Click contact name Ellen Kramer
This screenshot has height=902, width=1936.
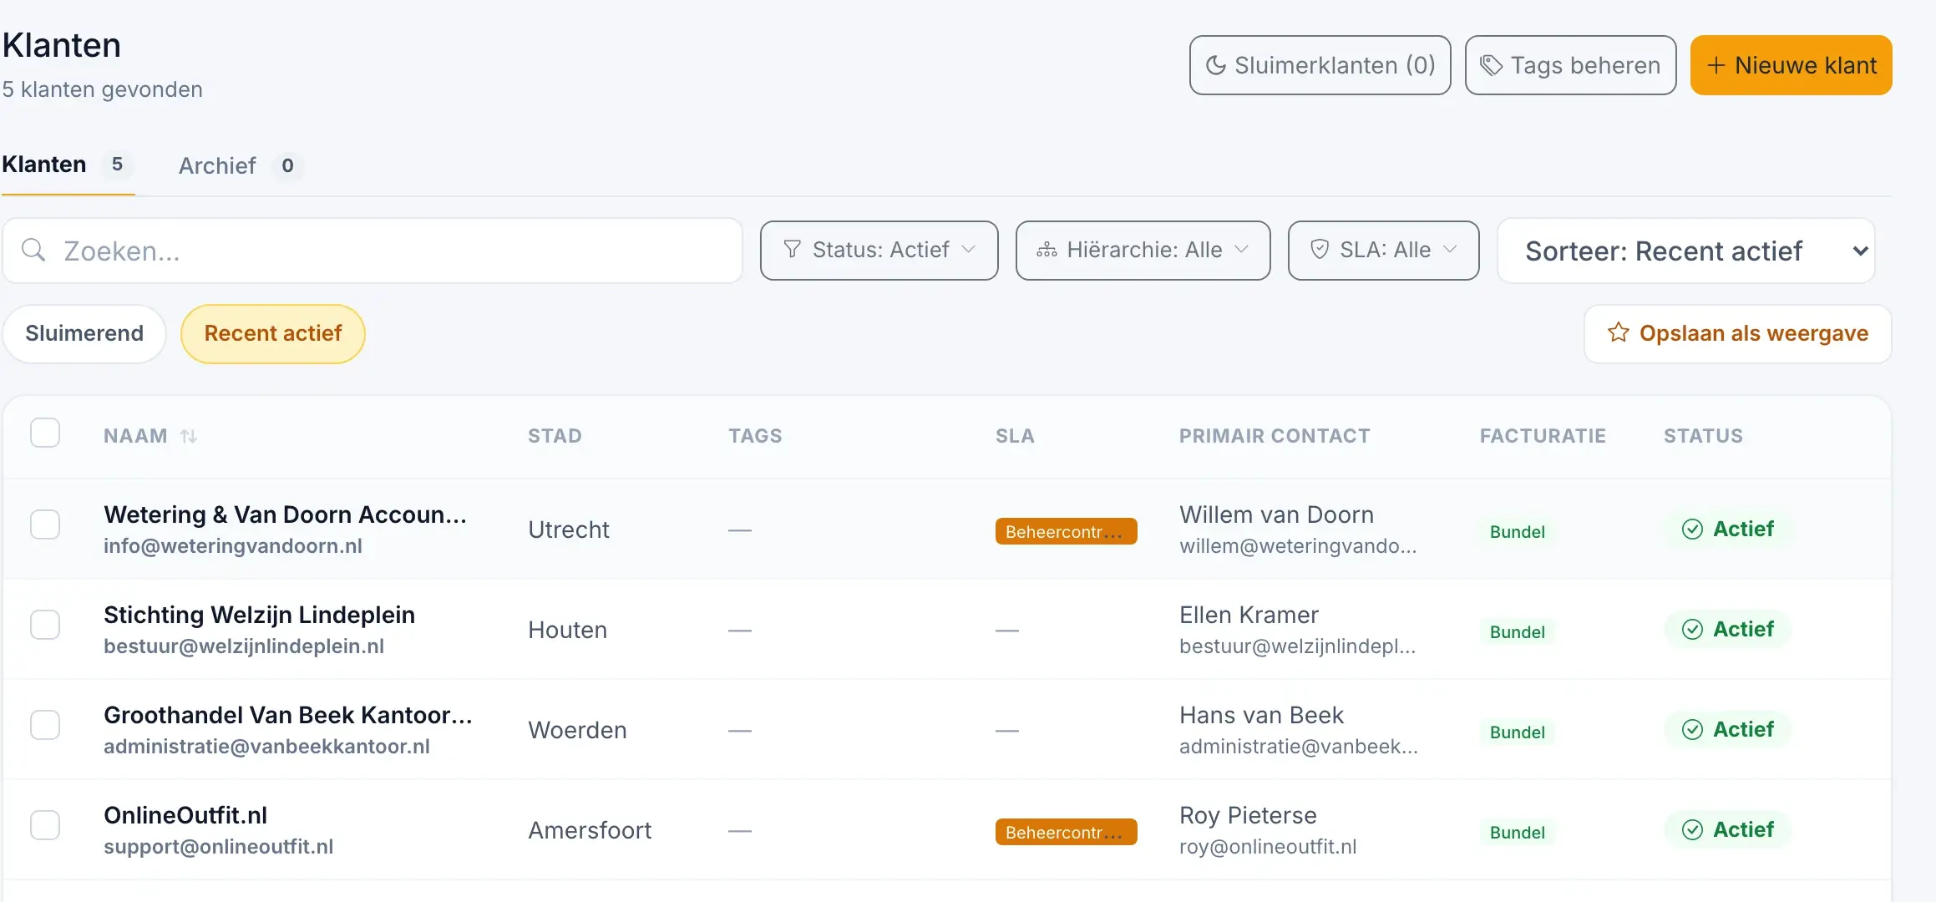[x=1249, y=615]
